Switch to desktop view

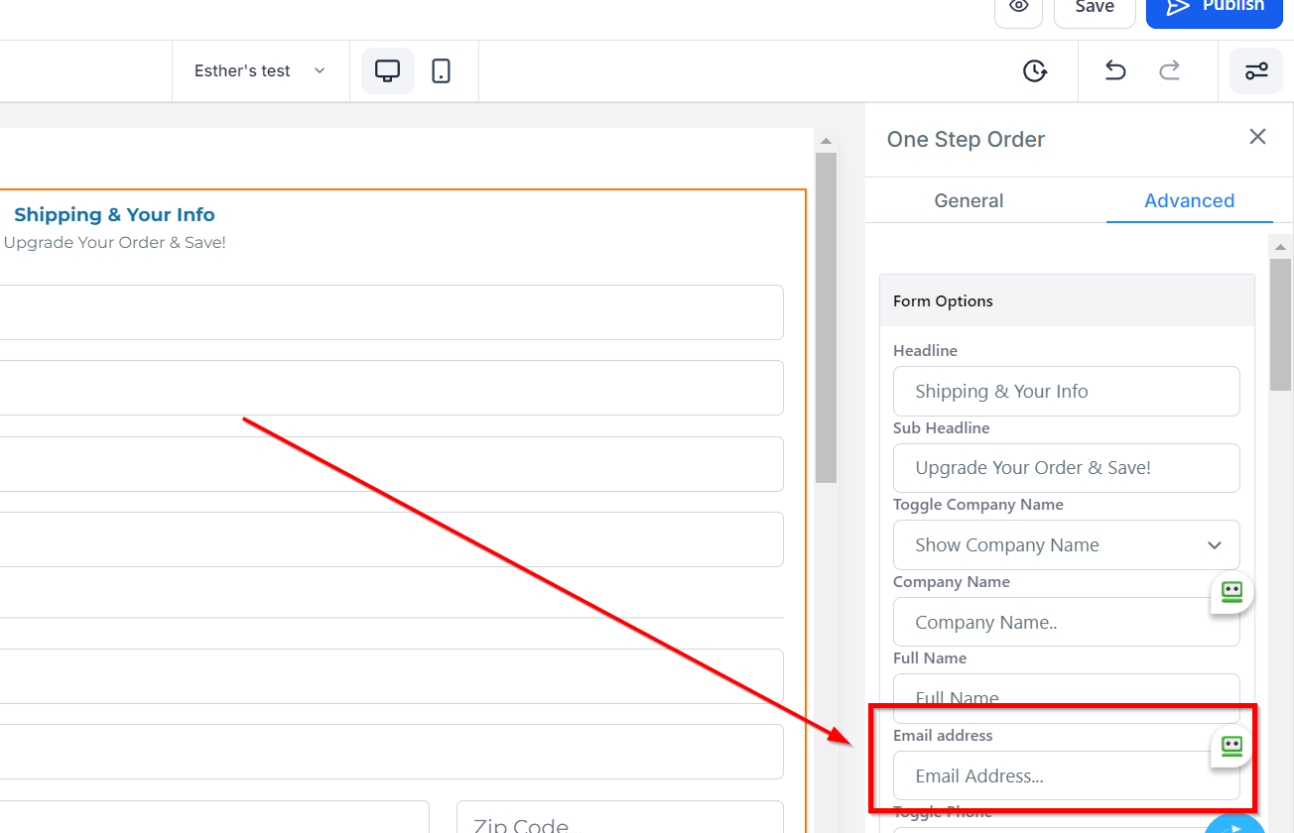pos(387,70)
